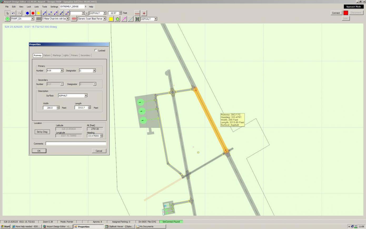Select the pointer arrow tool
The width and height of the screenshot is (366, 229).
(8, 13)
